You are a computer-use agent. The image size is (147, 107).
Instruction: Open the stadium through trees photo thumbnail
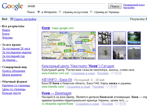click(134, 38)
